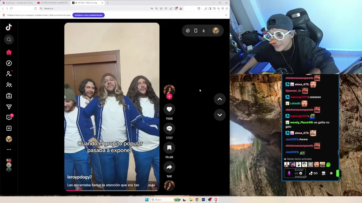
Task: Pick the green blob emote in chat
Action: 328,164
